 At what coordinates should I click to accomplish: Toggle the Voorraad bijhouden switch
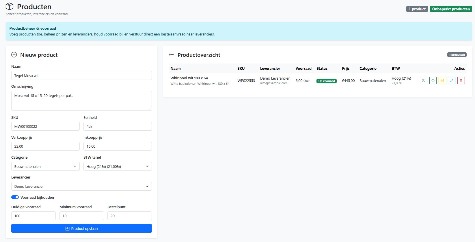[x=15, y=197]
